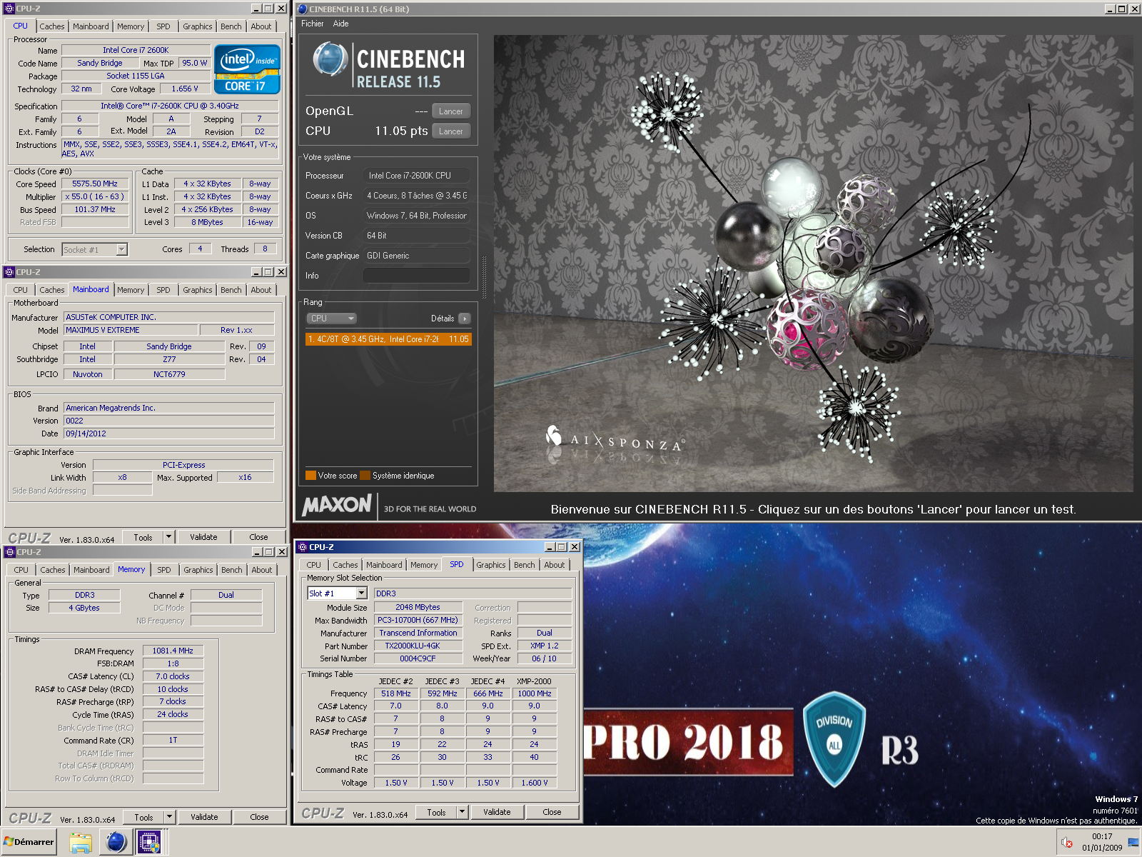Click the Info text field in Cinebench
Image resolution: width=1142 pixels, height=857 pixels.
point(416,276)
